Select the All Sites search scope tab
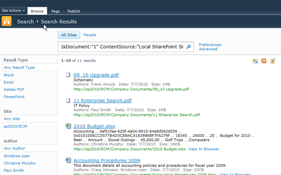 [69, 35]
